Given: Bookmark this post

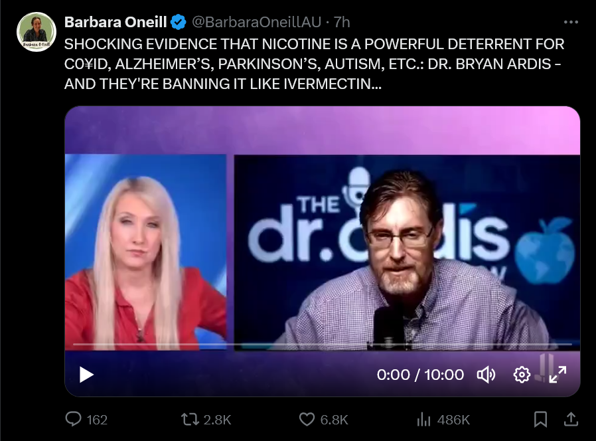Looking at the screenshot, I should 540,419.
